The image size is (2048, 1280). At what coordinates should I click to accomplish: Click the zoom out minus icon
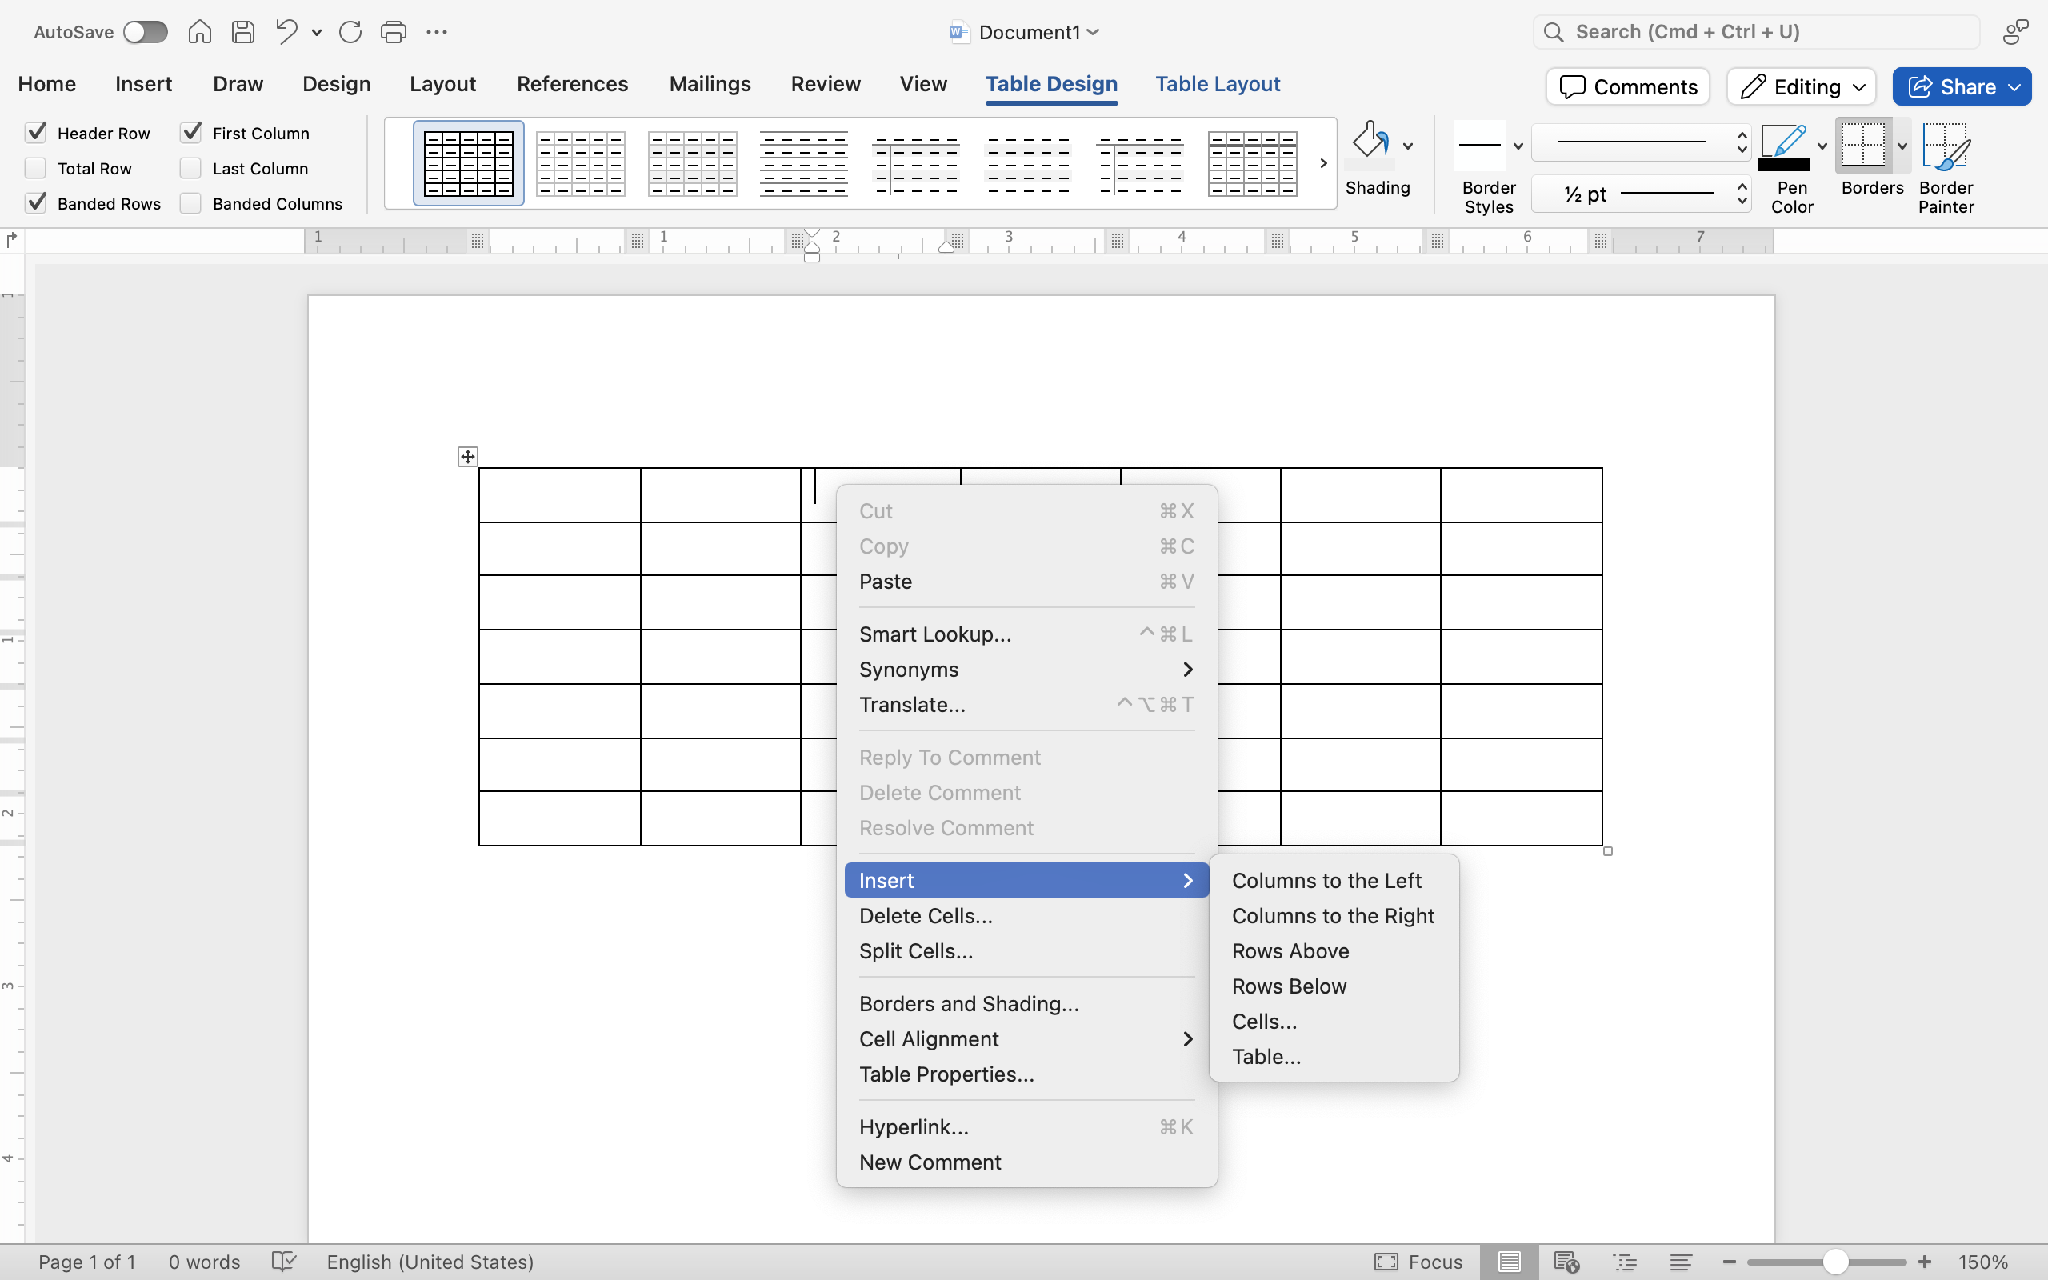[x=1729, y=1262]
